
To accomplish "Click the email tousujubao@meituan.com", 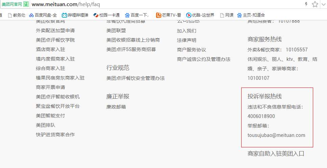I will click(x=276, y=135).
